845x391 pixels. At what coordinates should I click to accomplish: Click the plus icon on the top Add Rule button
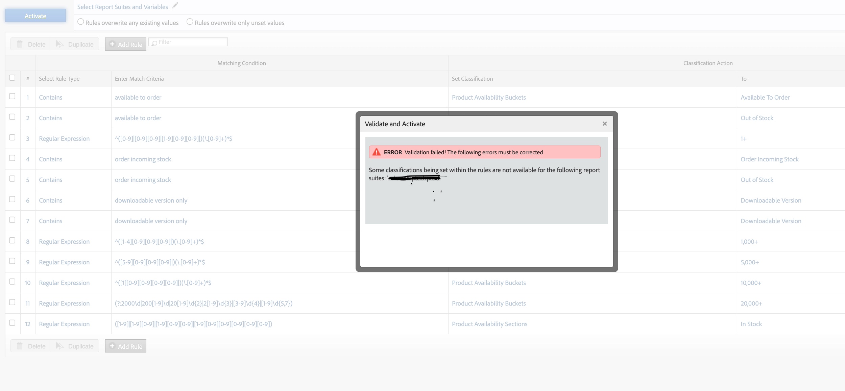coord(113,44)
